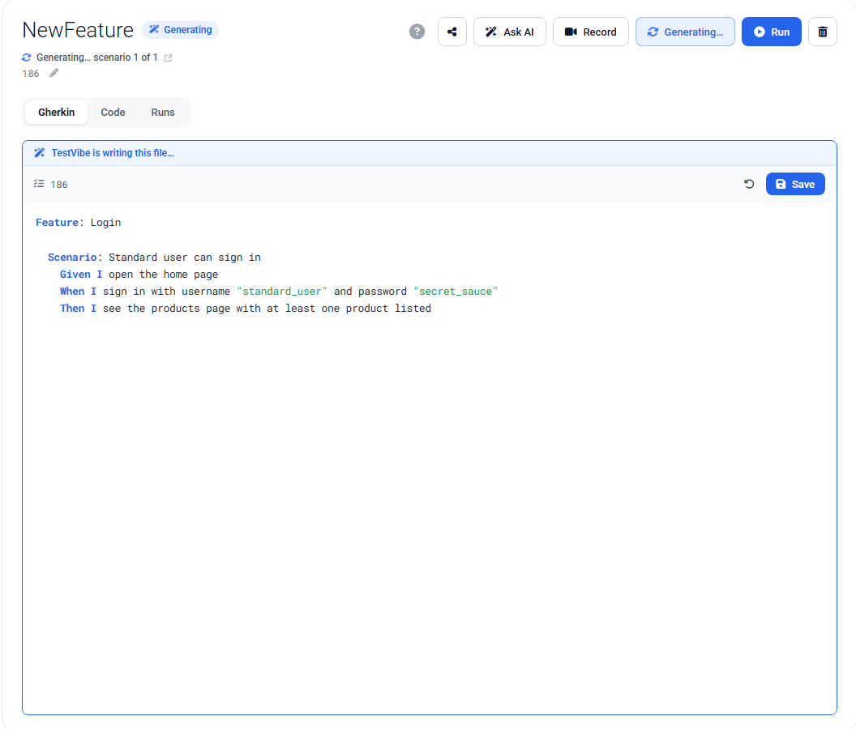Image resolution: width=856 pixels, height=729 pixels.
Task: Start recording with the Record button
Action: coord(591,32)
